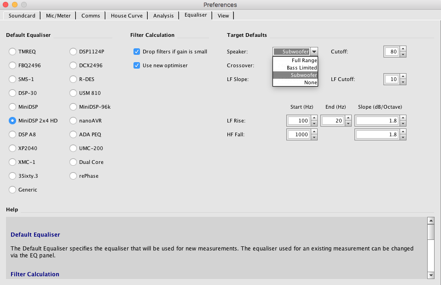Select 3Sixty.3 equaliser
This screenshot has width=441, height=285.
[23, 175]
